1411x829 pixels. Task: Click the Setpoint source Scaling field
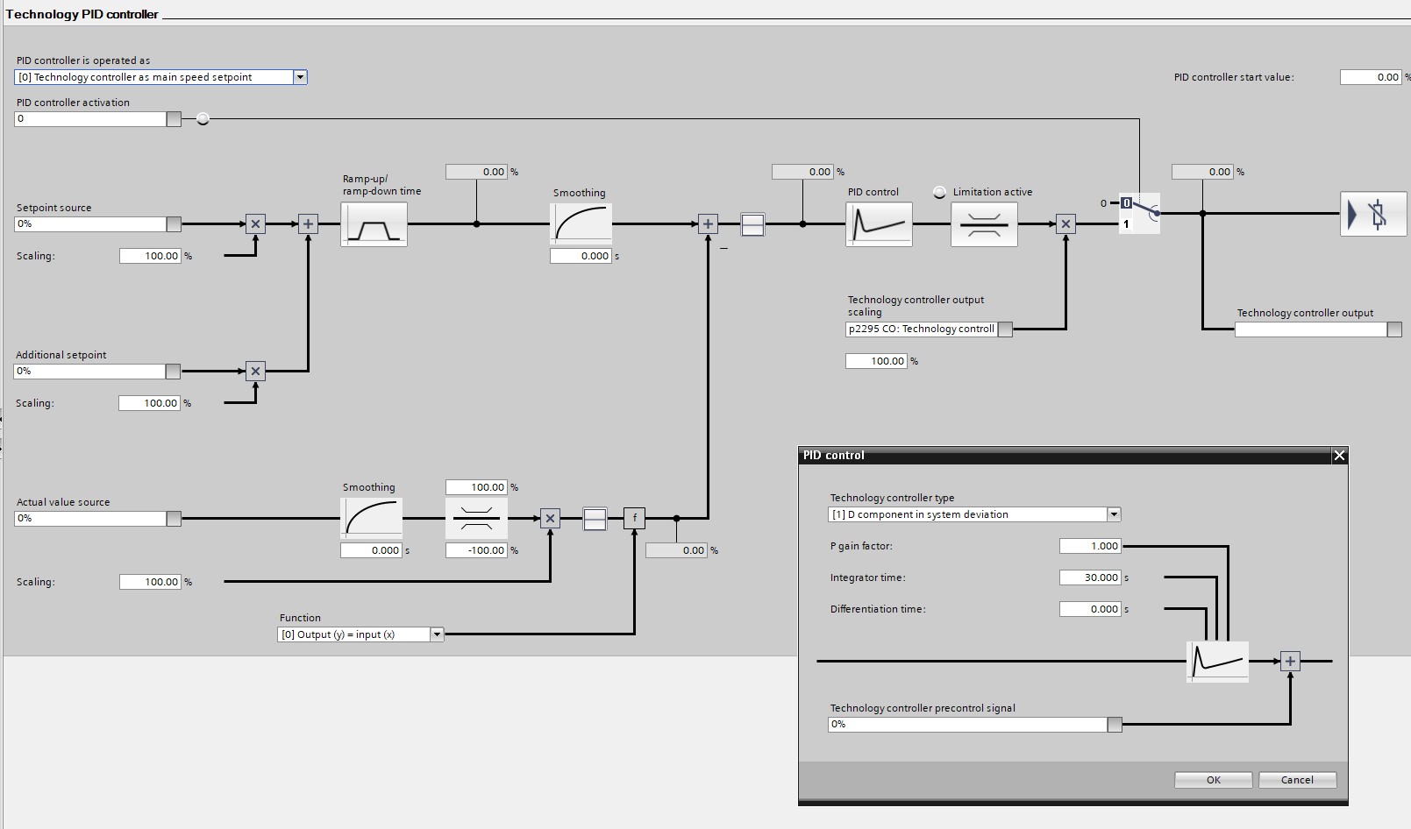point(150,256)
